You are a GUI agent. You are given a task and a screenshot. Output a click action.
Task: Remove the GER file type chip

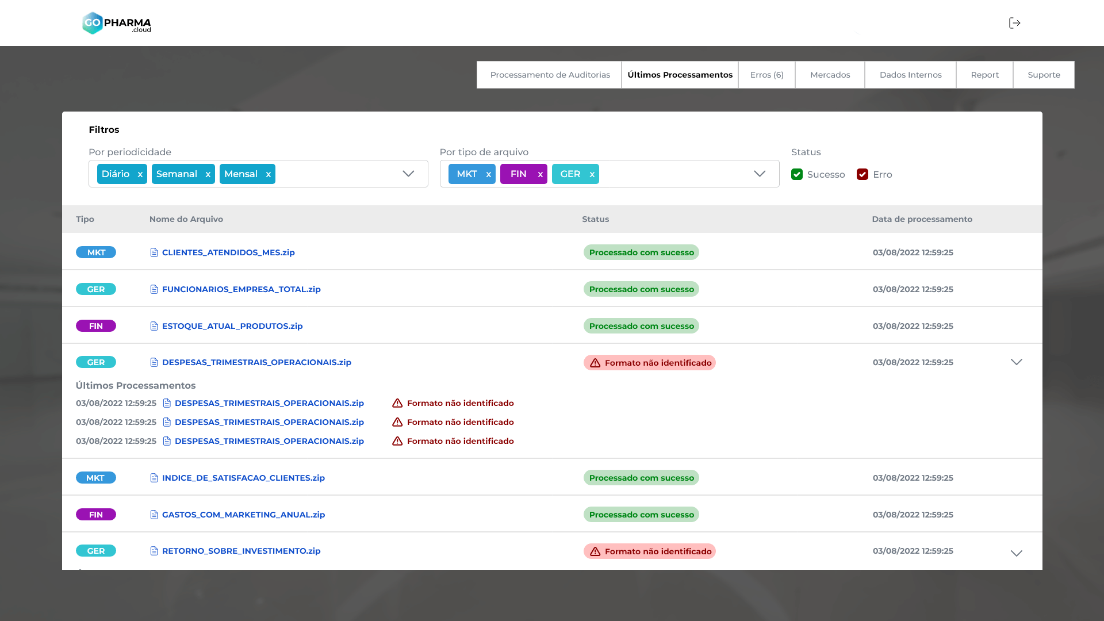[592, 174]
